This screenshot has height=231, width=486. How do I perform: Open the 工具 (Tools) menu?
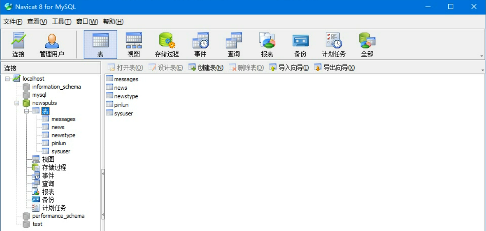pyautogui.click(x=62, y=22)
